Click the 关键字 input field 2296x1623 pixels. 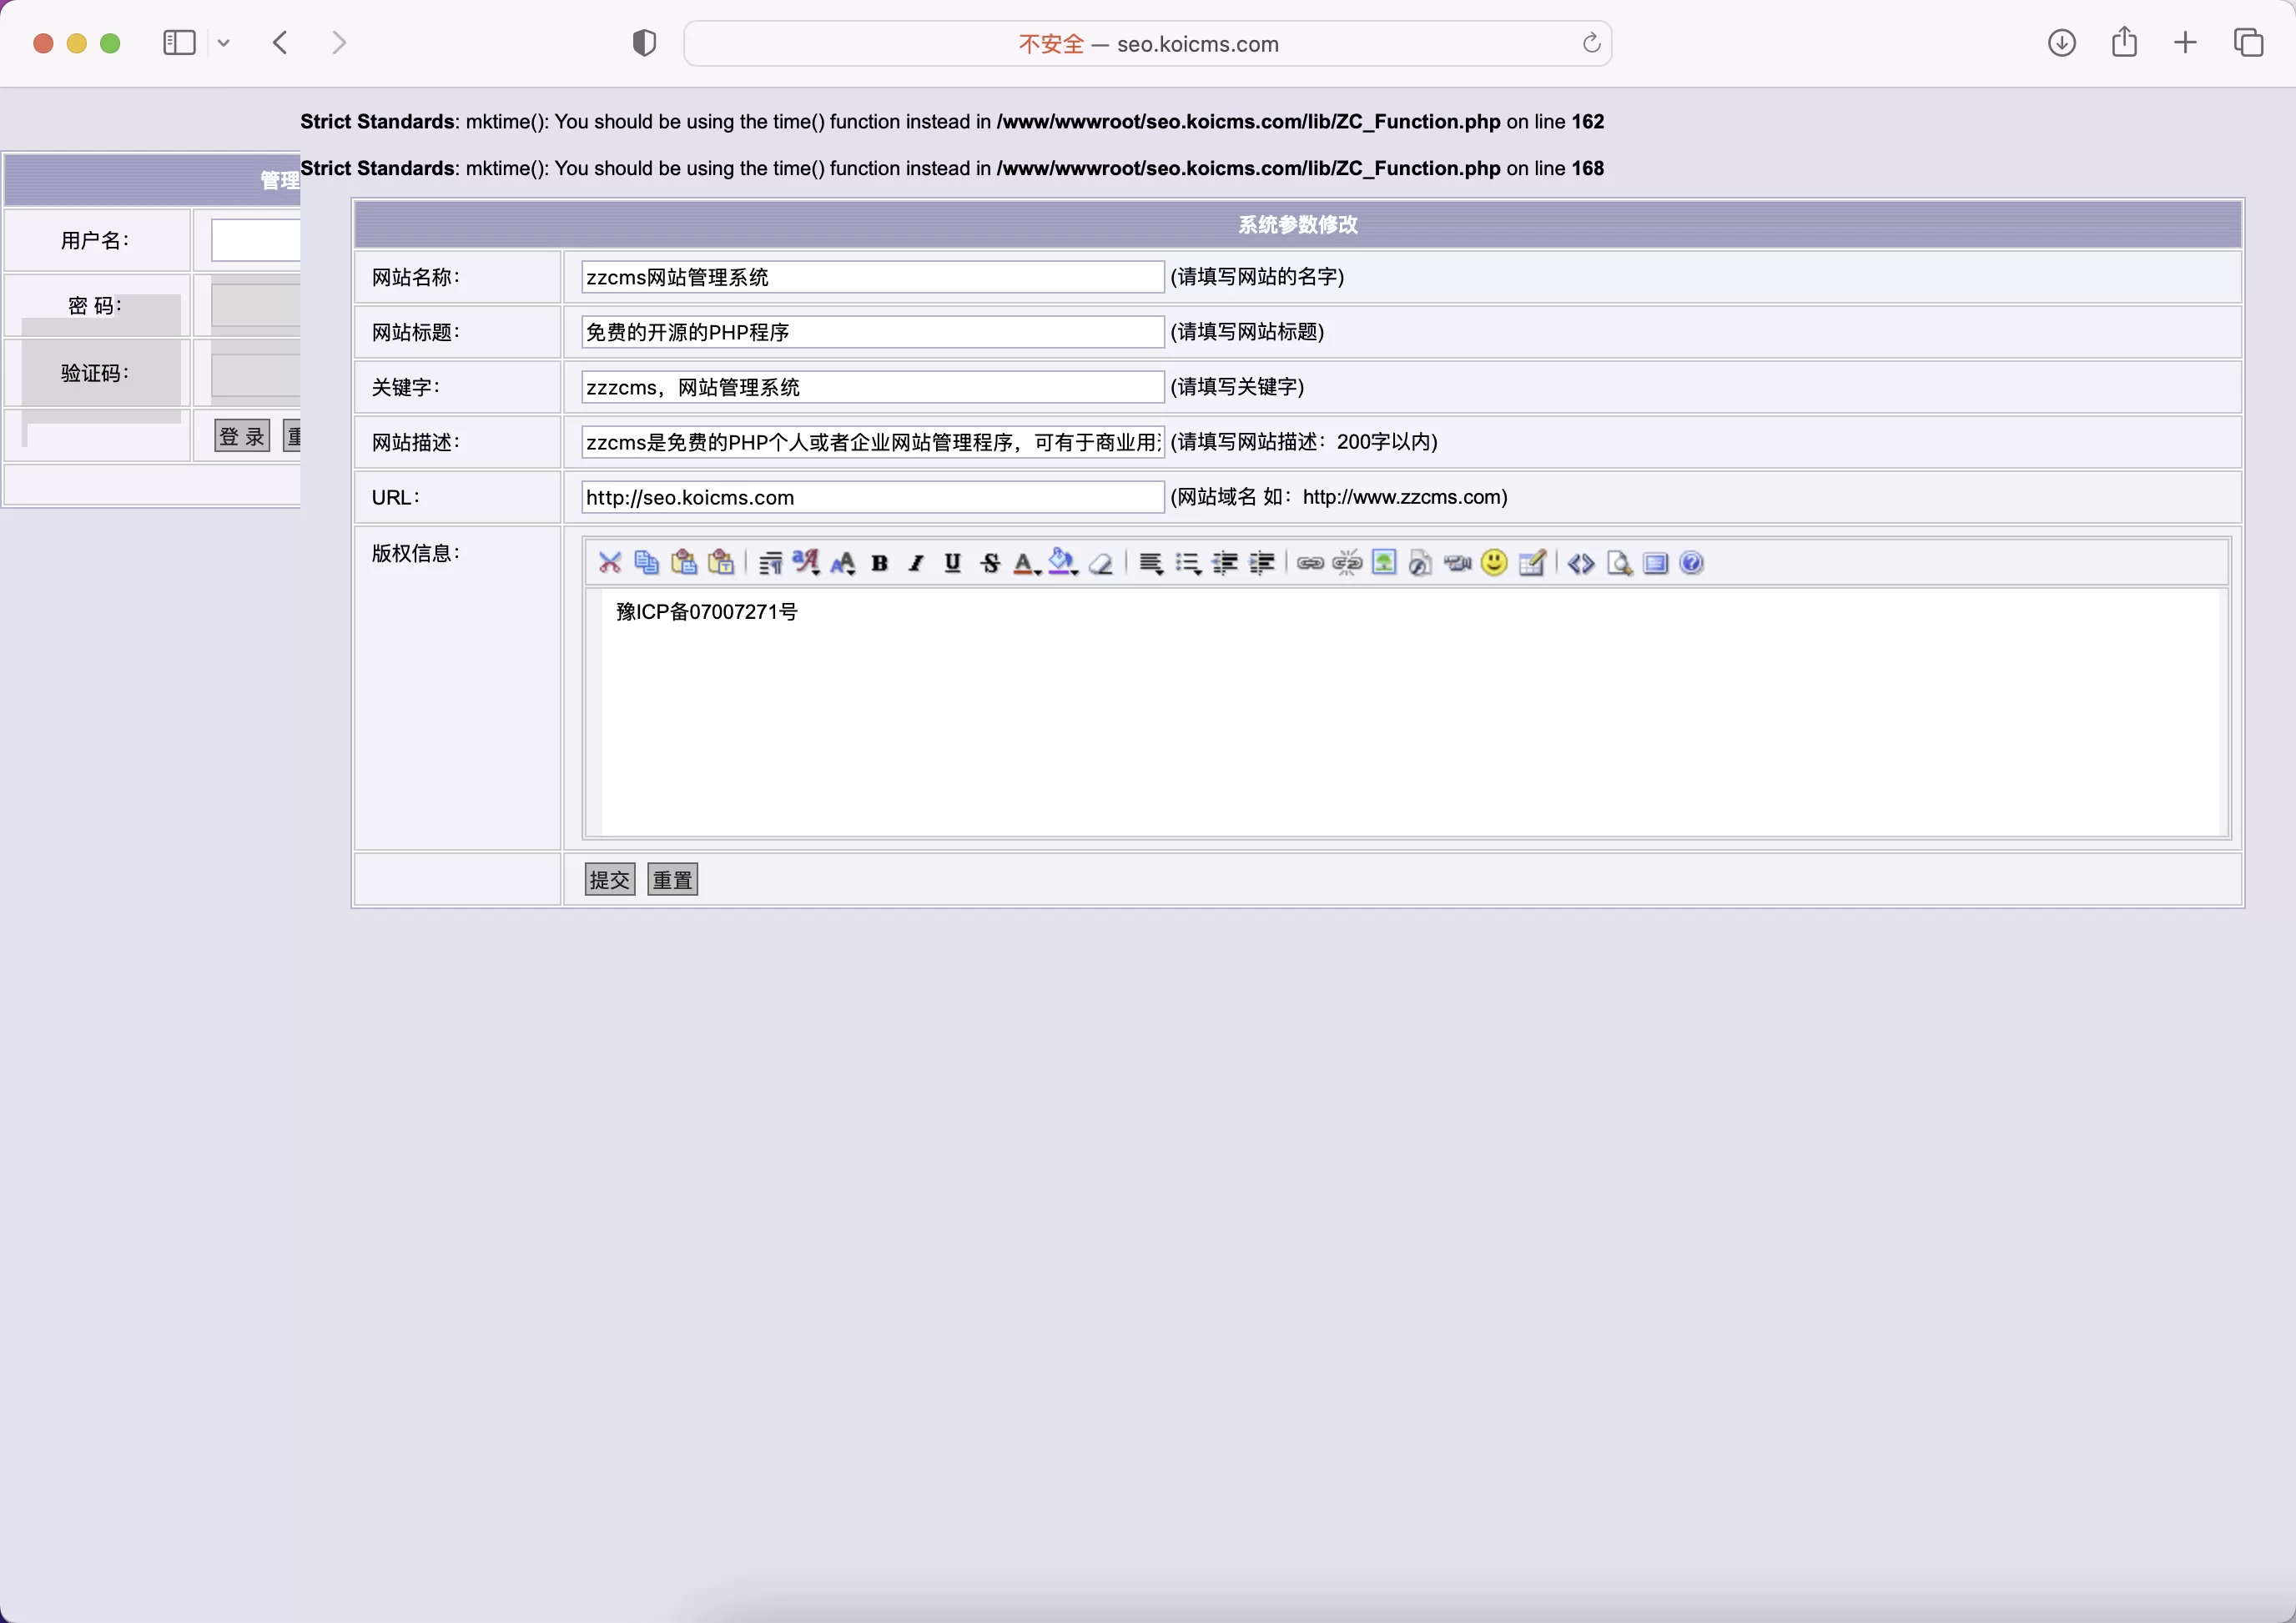point(873,387)
